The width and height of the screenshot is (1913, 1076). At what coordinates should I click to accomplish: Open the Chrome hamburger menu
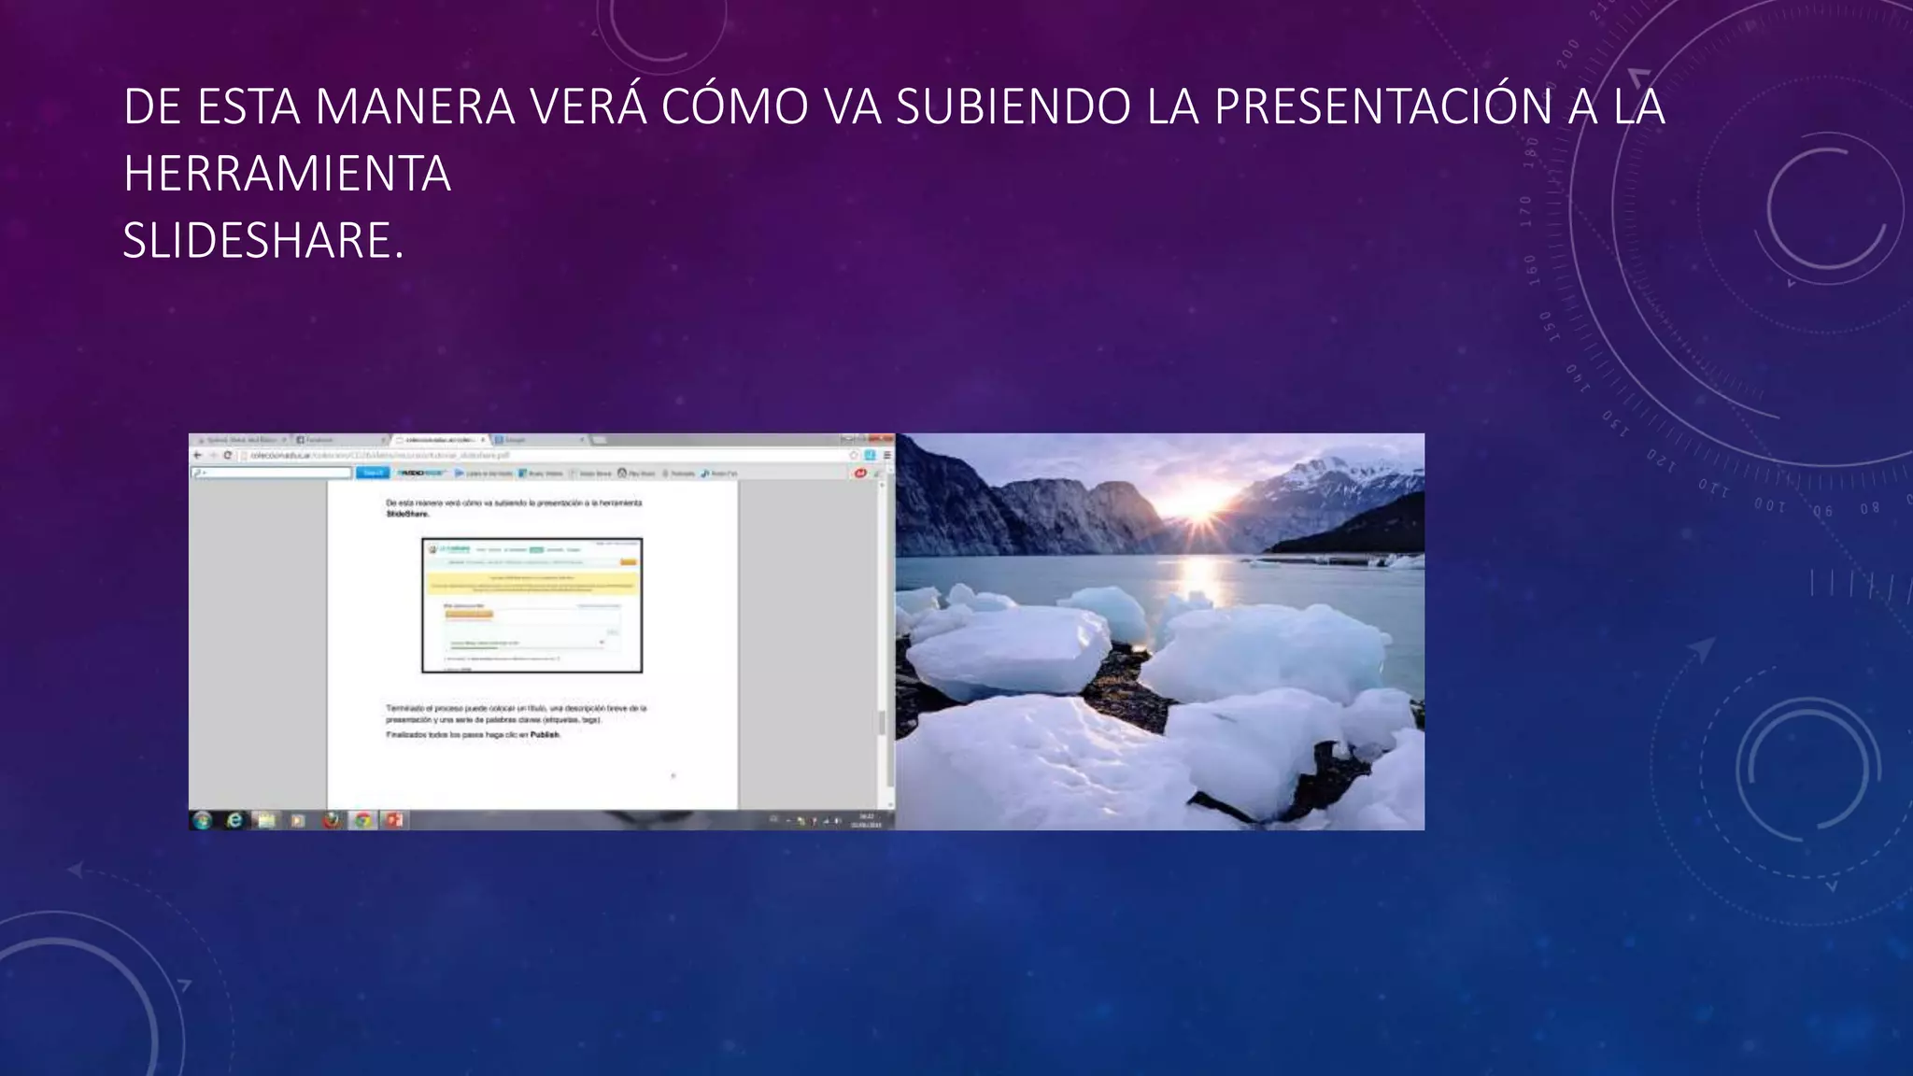886,455
